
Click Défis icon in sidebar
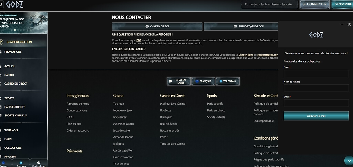tap(1, 139)
